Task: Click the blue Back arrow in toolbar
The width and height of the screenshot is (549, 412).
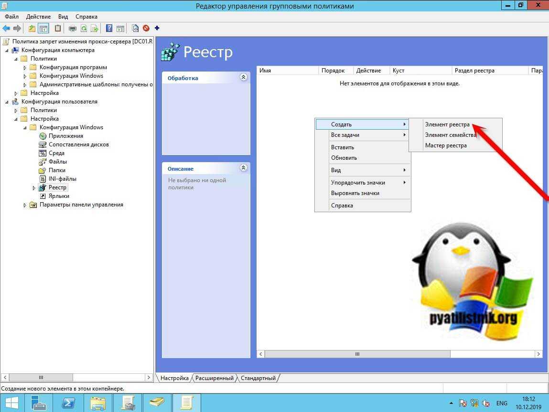Action: 6,28
